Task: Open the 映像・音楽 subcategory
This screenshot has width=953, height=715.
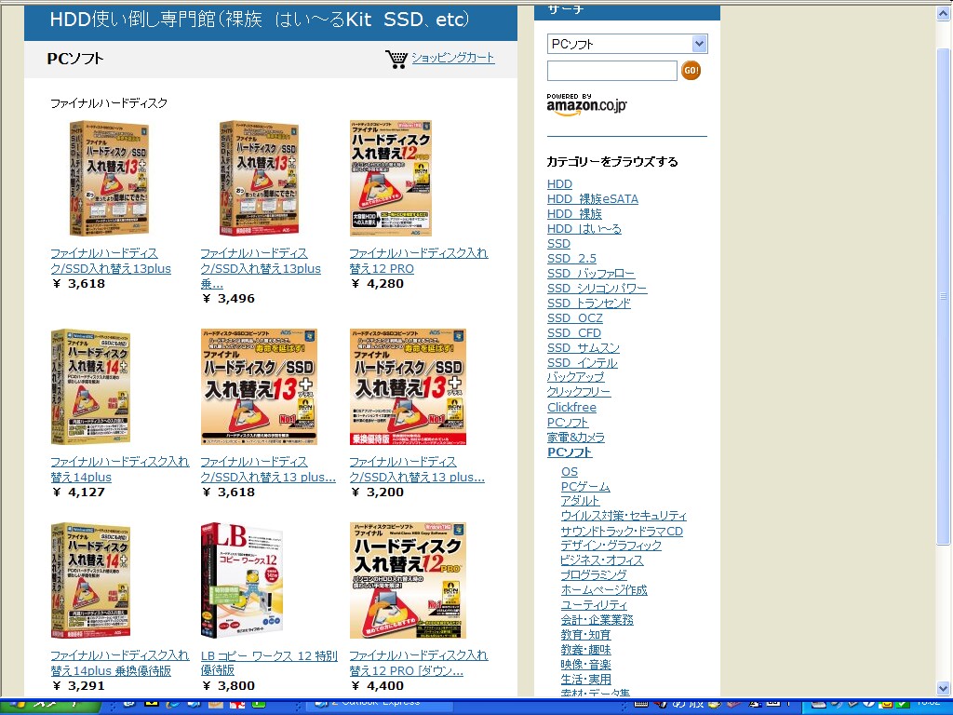Action: [x=586, y=665]
